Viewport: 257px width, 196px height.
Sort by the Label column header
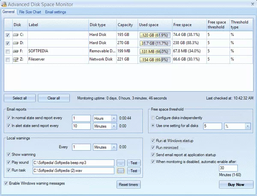(x=58, y=25)
